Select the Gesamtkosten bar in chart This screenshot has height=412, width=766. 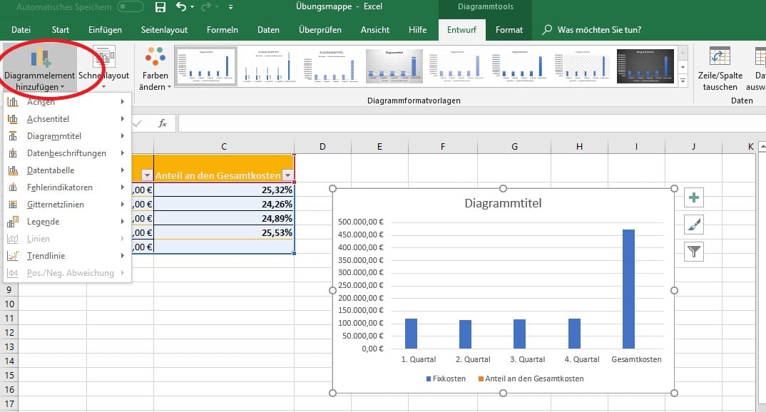point(628,289)
